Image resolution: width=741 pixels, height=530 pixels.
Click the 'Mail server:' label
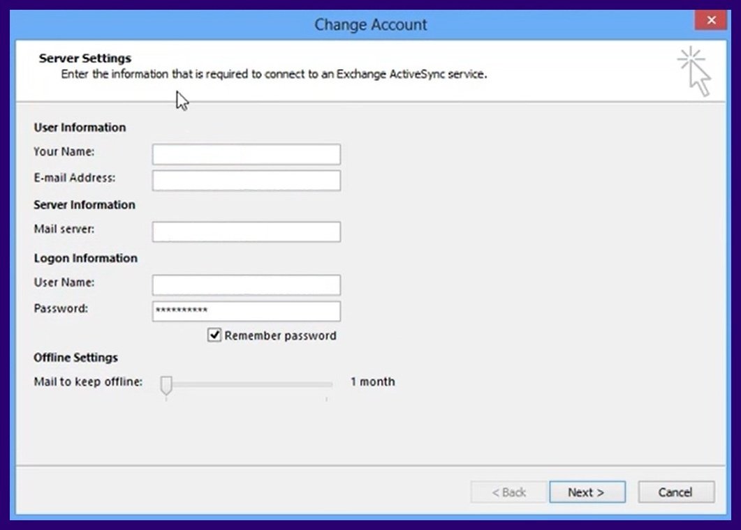tap(64, 229)
